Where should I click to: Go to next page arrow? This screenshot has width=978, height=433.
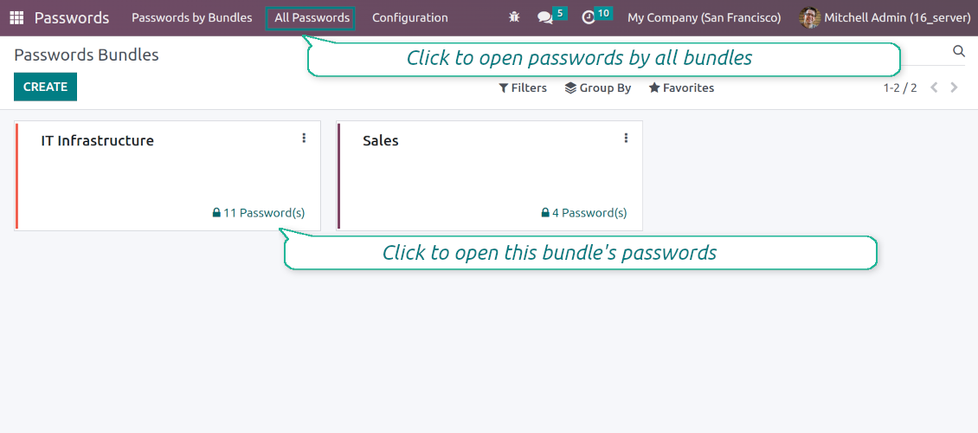click(954, 87)
